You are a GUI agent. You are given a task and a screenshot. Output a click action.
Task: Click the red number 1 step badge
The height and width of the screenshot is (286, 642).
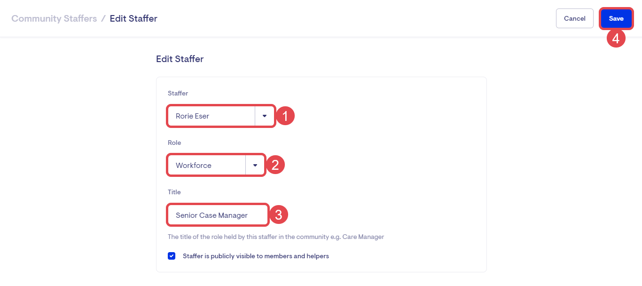285,116
